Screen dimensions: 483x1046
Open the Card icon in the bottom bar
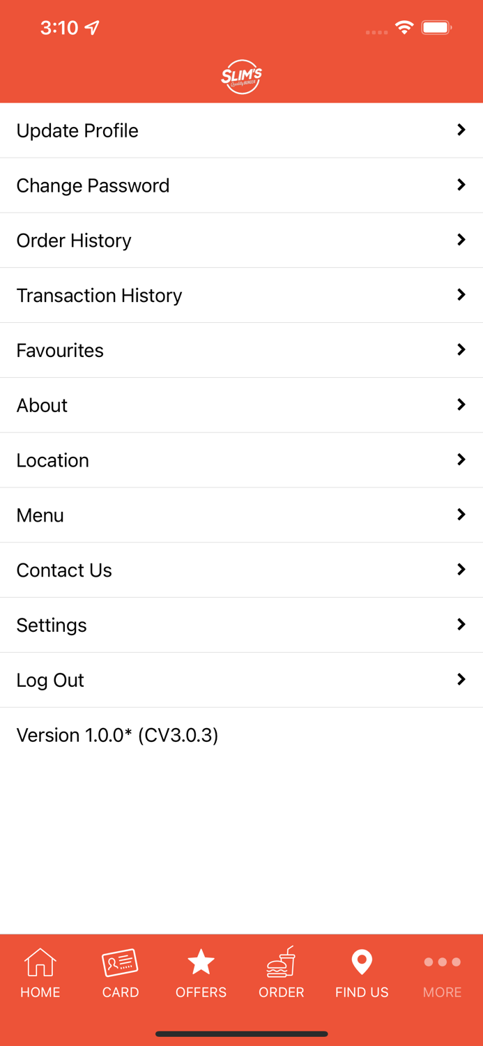(121, 963)
